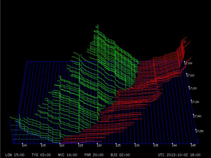The height and width of the screenshot is (158, 211).
Task: Click the BJS 02:00 clock label
Action: click(x=120, y=155)
